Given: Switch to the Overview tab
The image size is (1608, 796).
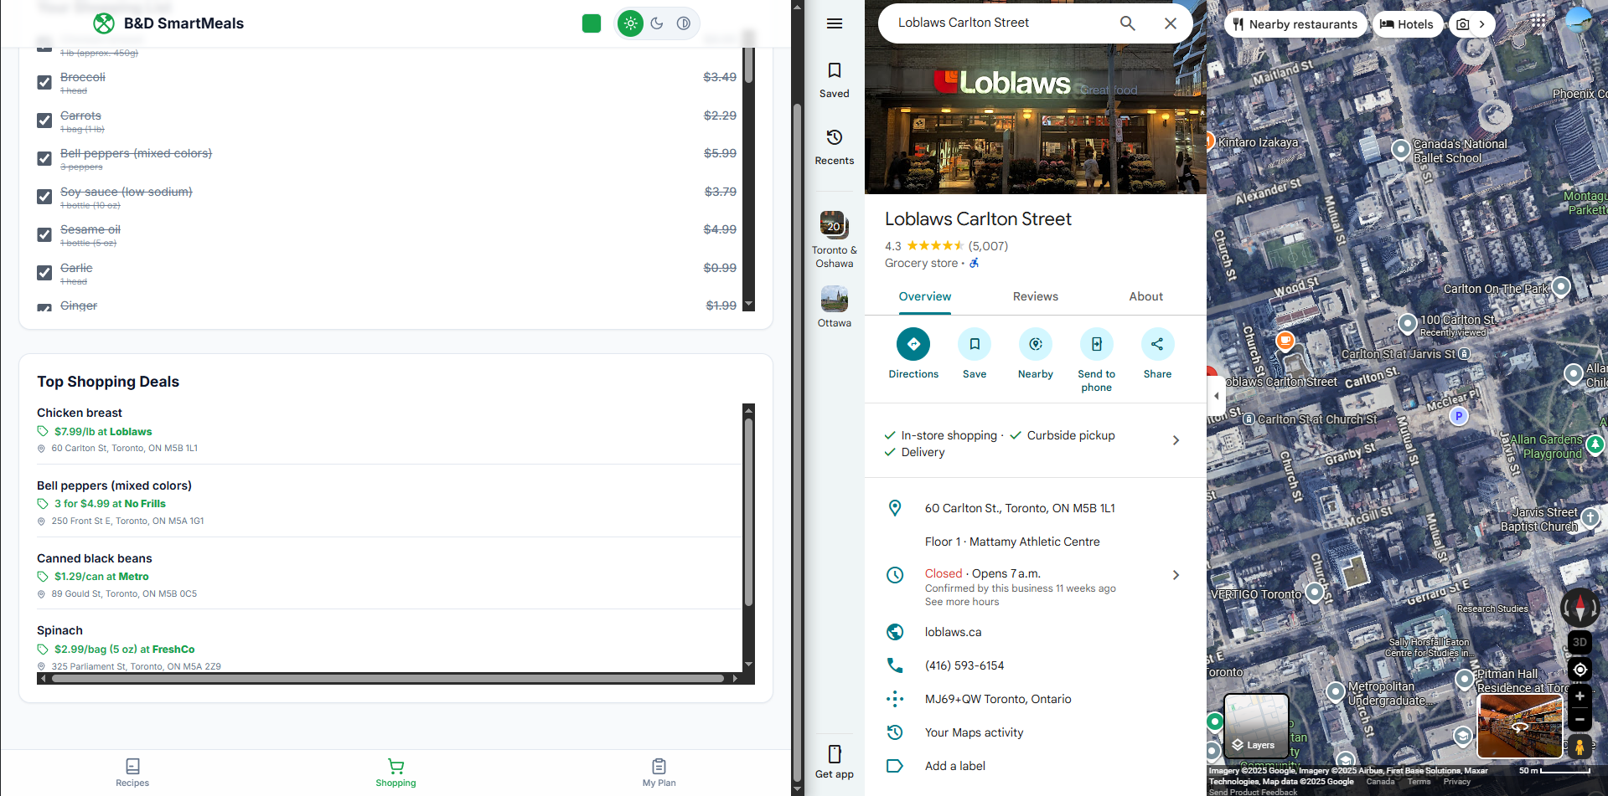Looking at the screenshot, I should click(x=925, y=297).
